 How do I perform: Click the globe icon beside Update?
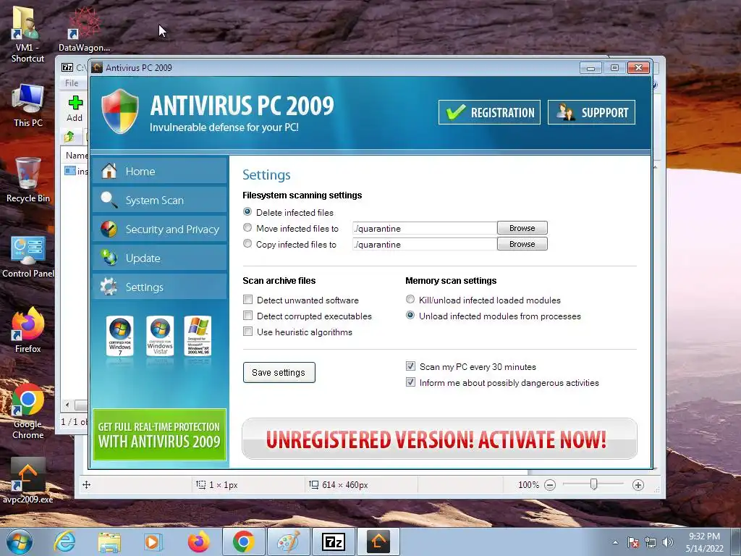109,258
